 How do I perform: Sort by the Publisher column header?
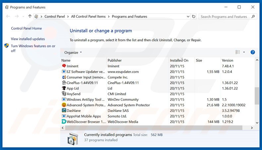[115, 60]
